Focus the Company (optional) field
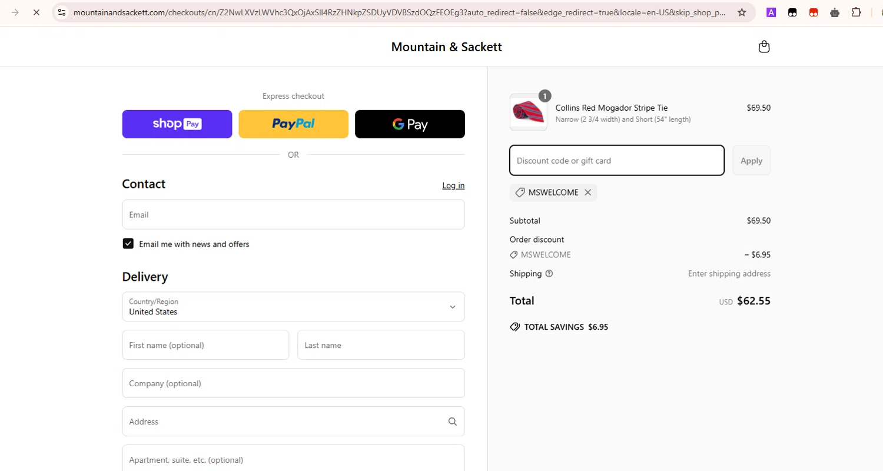Viewport: 883px width, 471px height. (x=293, y=383)
